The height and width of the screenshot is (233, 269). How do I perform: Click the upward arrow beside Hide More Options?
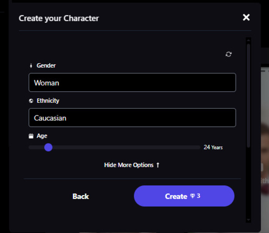click(x=157, y=165)
